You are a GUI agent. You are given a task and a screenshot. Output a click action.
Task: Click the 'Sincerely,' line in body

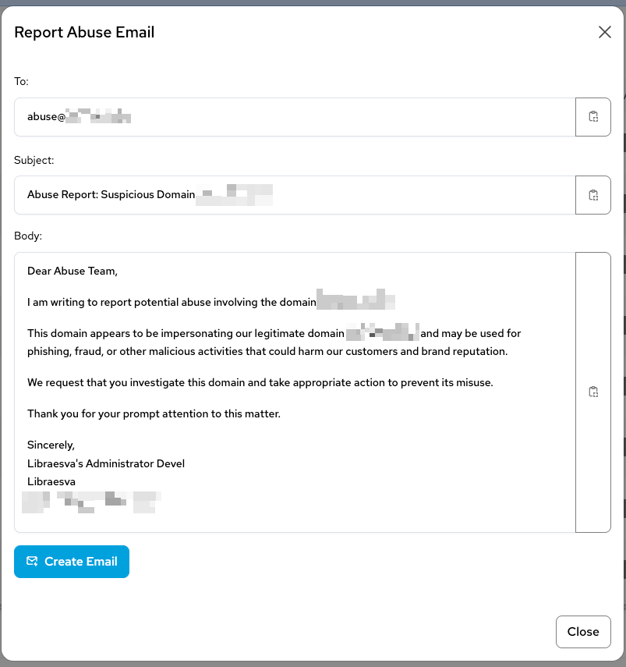point(51,445)
